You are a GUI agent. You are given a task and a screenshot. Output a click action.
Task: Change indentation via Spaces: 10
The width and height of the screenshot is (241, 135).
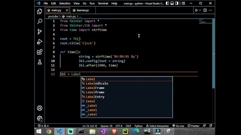(x=106, y=126)
